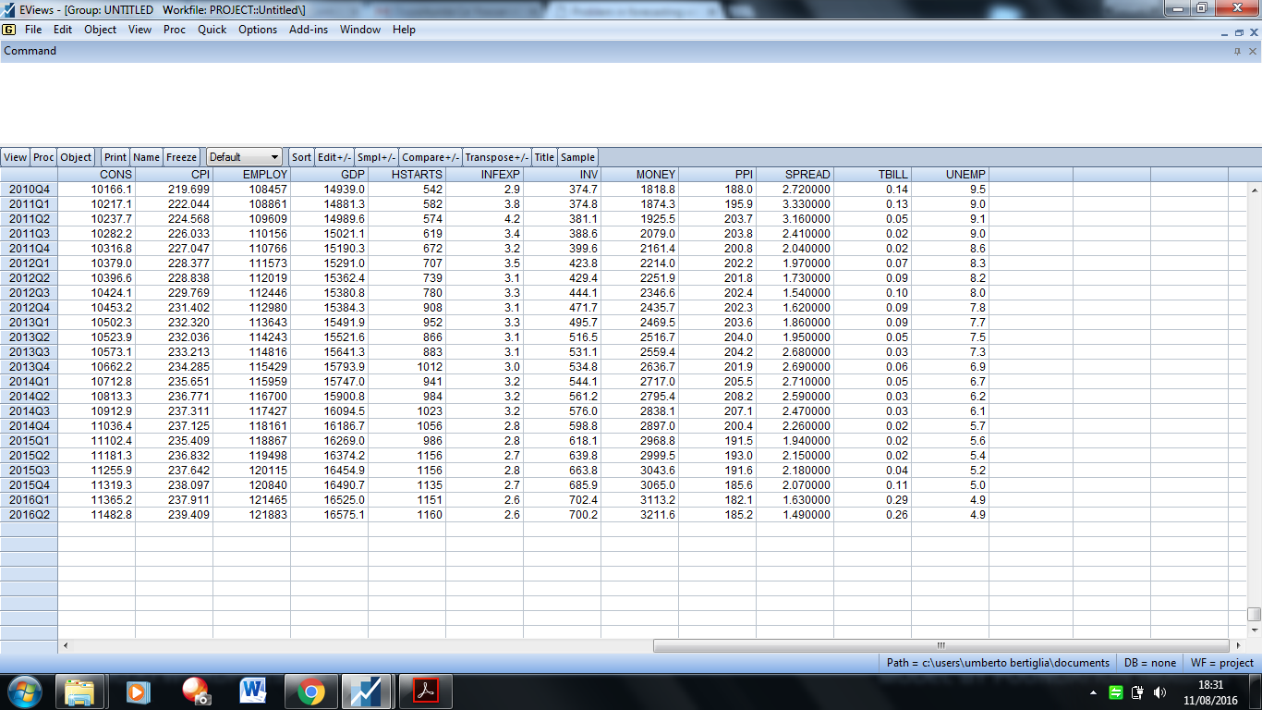Click the horizontal scrollbar right arrow
Viewport: 1262px width, 710px height.
pyautogui.click(x=1238, y=645)
